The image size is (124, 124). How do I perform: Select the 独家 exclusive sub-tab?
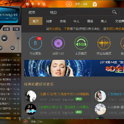pos(49,21)
